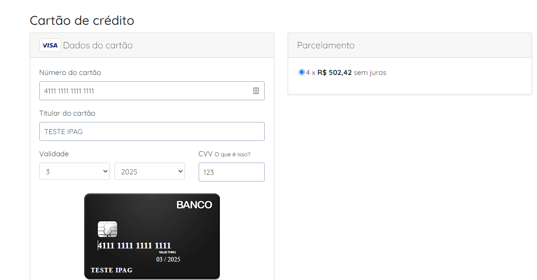The height and width of the screenshot is (280, 537).
Task: Click the 03 / 2025 expiry on the card preview
Action: tap(168, 259)
